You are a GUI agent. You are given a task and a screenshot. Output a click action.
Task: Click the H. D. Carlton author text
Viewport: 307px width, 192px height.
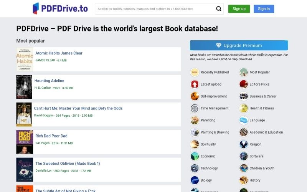[x=43, y=88]
